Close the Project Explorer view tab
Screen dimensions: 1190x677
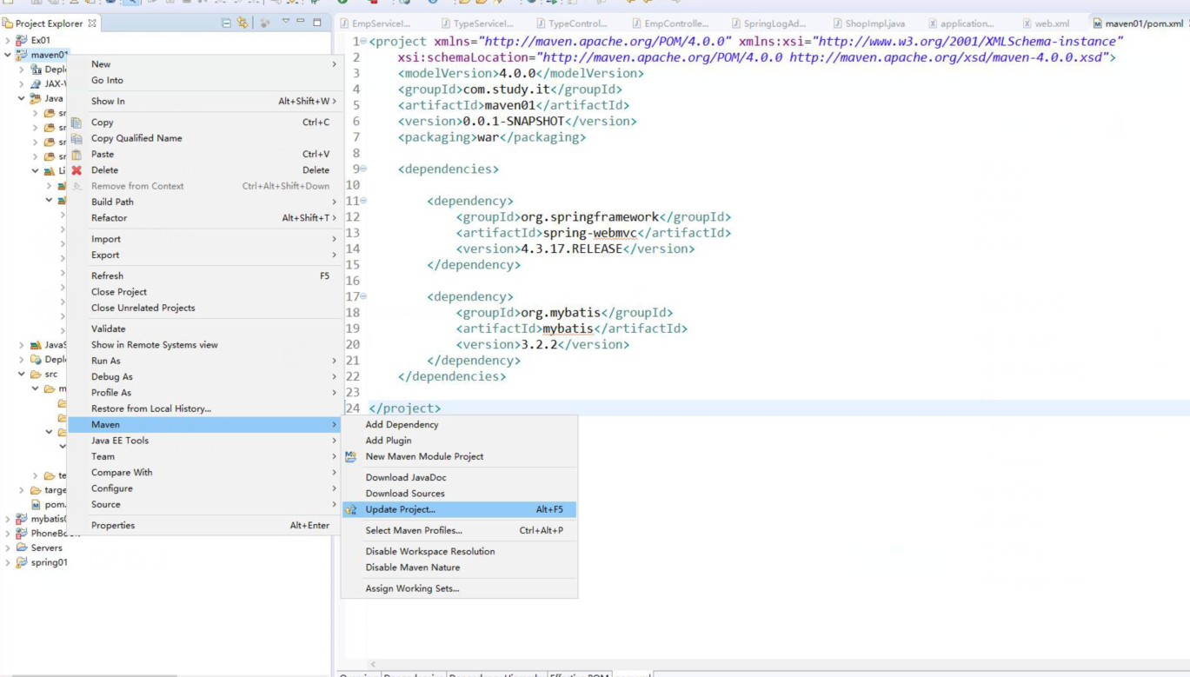click(x=92, y=23)
